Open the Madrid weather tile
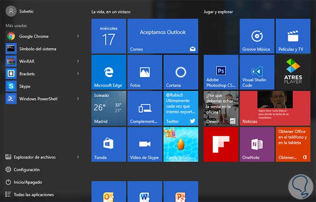The width and height of the screenshot is (316, 202). tap(109, 108)
